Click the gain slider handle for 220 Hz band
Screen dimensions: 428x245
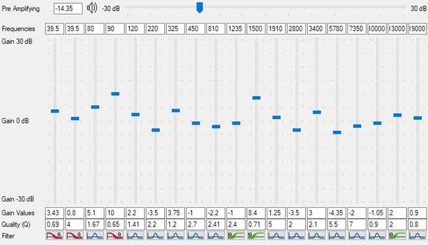(x=156, y=130)
